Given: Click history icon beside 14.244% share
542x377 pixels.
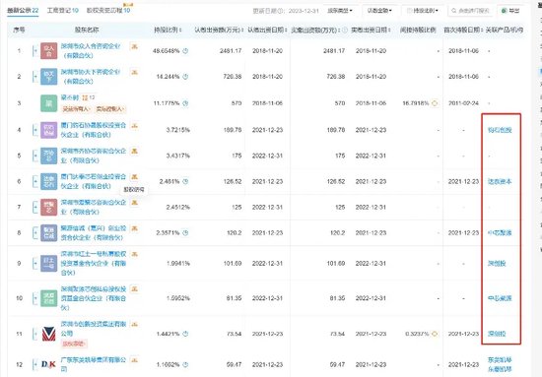Looking at the screenshot, I should point(185,77).
